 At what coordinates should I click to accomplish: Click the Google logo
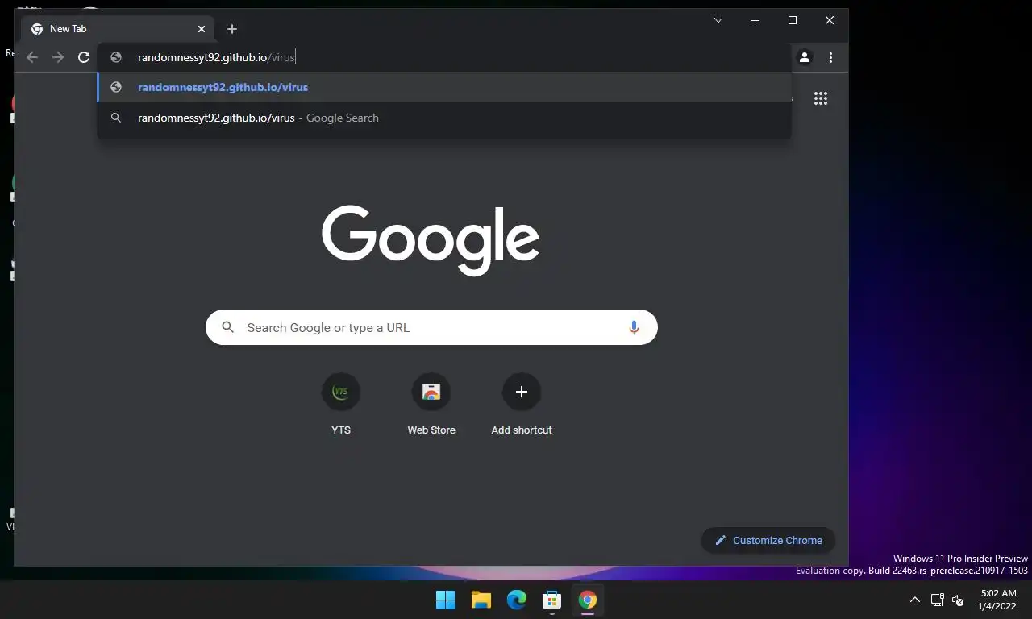click(x=431, y=239)
